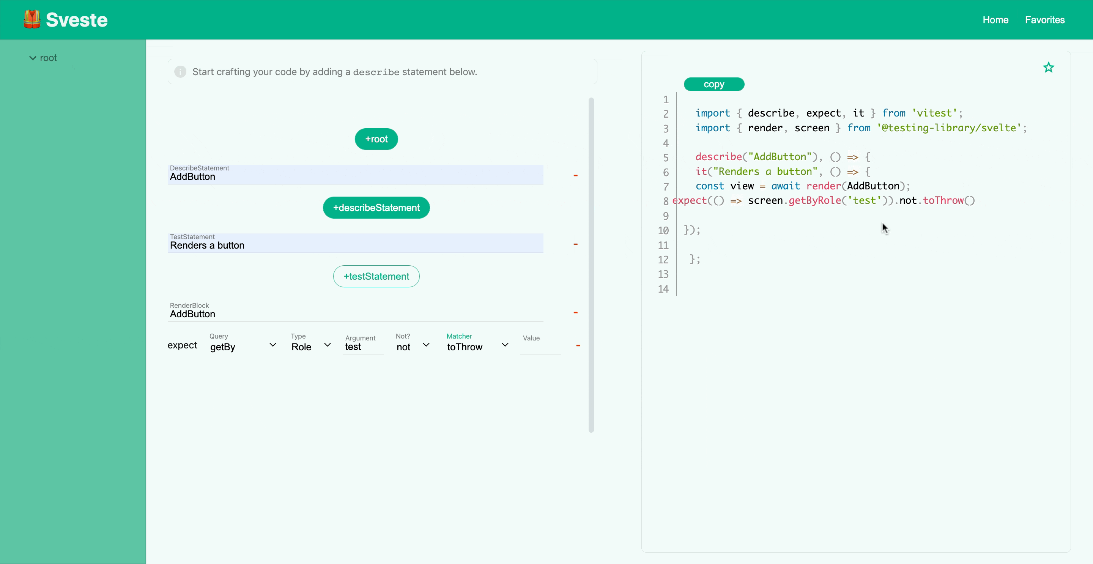Click the '@testing-library/svelte' import line
1093x564 pixels.
[x=861, y=128]
